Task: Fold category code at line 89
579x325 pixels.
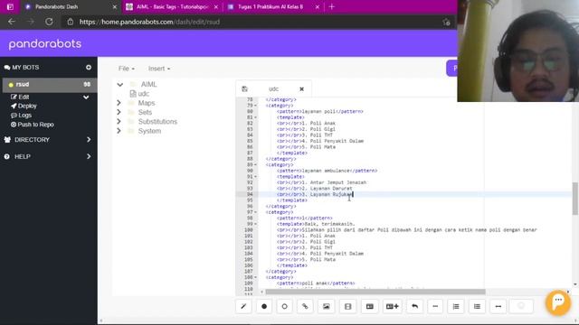Action: pos(255,165)
